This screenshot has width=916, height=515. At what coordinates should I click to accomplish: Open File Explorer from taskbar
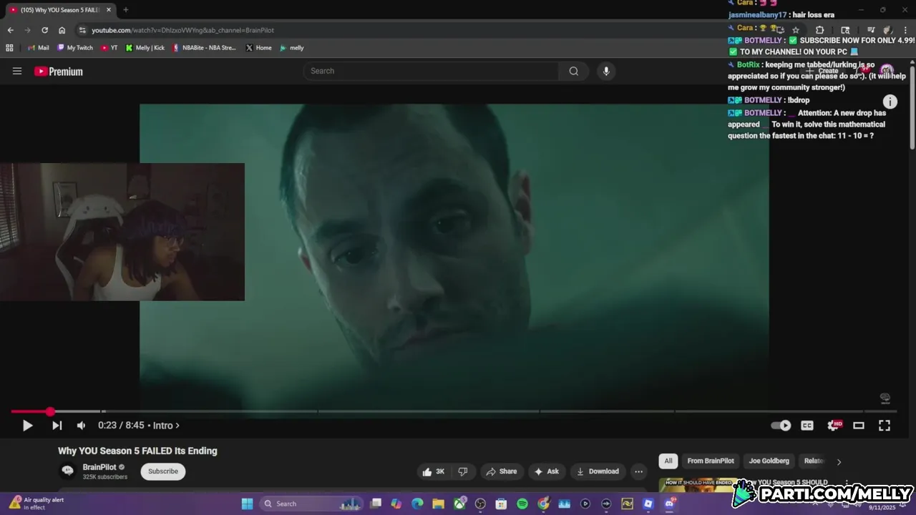[438, 504]
